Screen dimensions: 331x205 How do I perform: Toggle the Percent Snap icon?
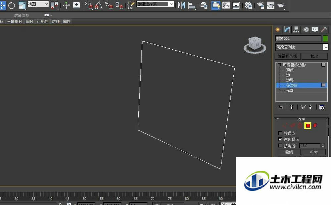pyautogui.click(x=109, y=5)
